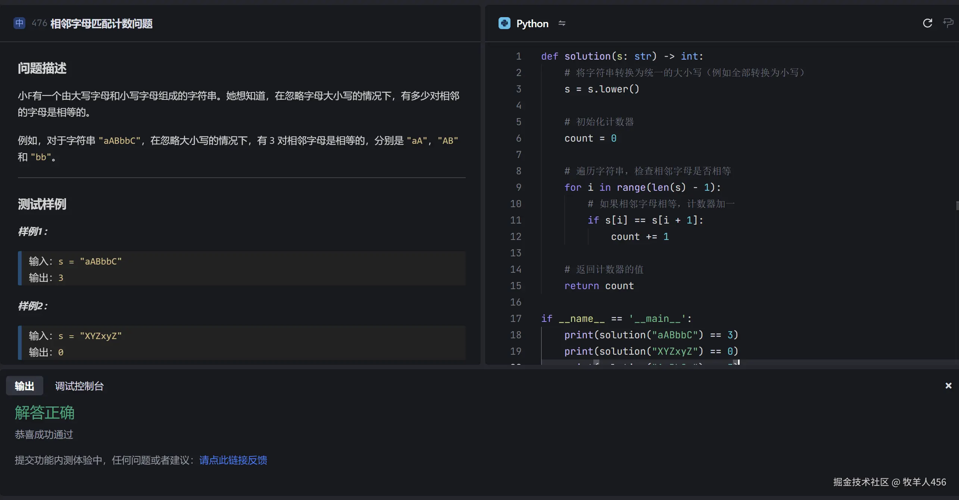This screenshot has height=500, width=959.
Task: Click the 解答正确 result heading
Action: point(45,413)
